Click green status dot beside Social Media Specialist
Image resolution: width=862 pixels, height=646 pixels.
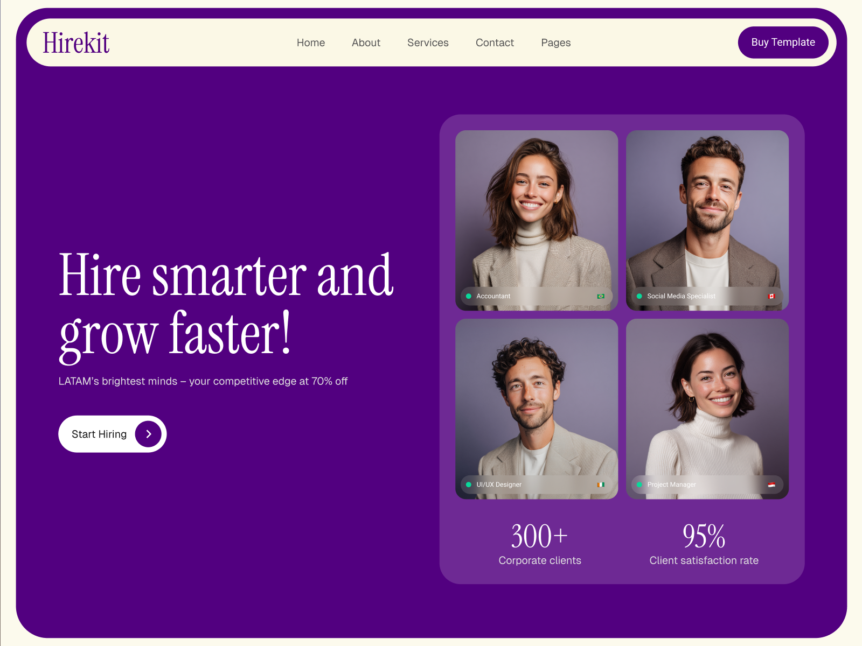click(x=639, y=296)
